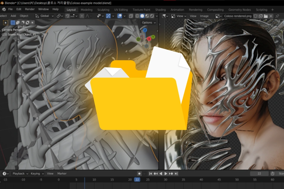Image resolution: width=284 pixels, height=189 pixels.
Task: Choose subtract selection mode
Action: tap(23, 22)
